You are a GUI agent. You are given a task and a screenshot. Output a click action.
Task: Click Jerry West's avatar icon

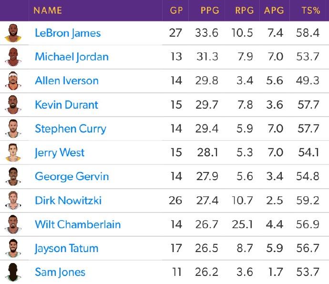(x=12, y=152)
